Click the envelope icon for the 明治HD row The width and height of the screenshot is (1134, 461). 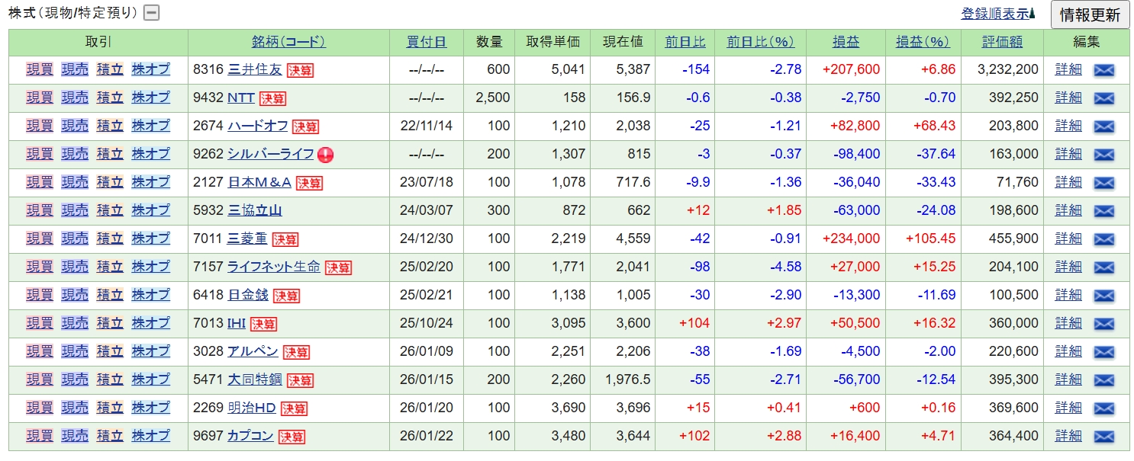click(1103, 408)
